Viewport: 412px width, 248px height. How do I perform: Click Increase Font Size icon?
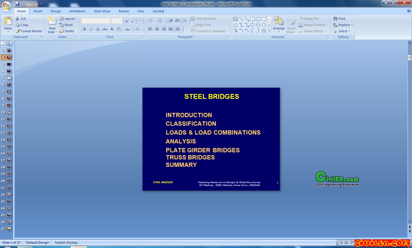[x=126, y=21]
